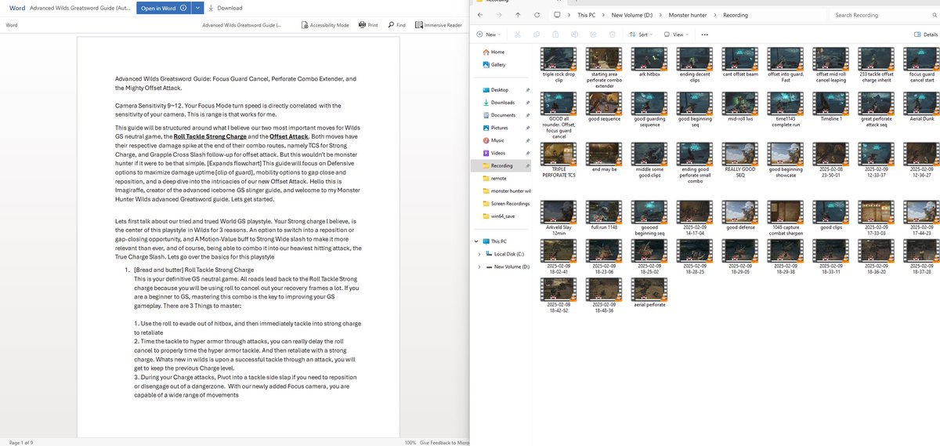940x446 pixels.
Task: Click the Page 1 of 9 status text
Action: [x=21, y=443]
